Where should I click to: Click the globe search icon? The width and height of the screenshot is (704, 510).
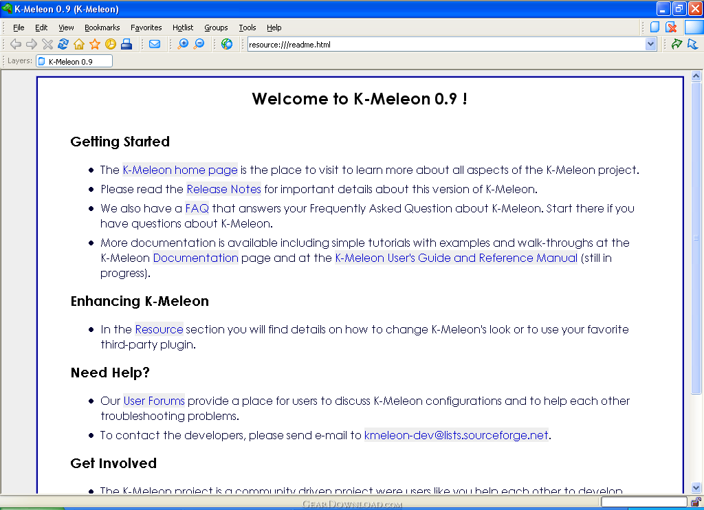[x=227, y=44]
